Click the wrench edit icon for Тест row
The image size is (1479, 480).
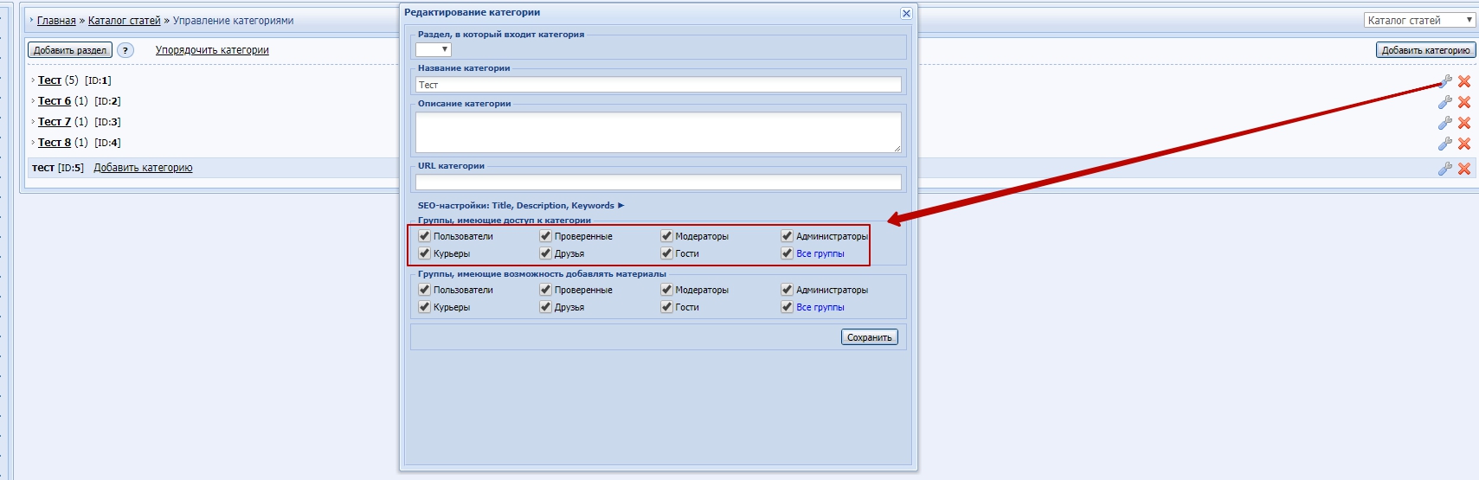coord(1444,81)
